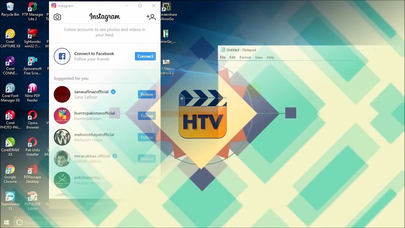Screen dimensions: 405x228
Task: Select Apowersoft Free Screen recorder icon
Action: click(x=33, y=66)
